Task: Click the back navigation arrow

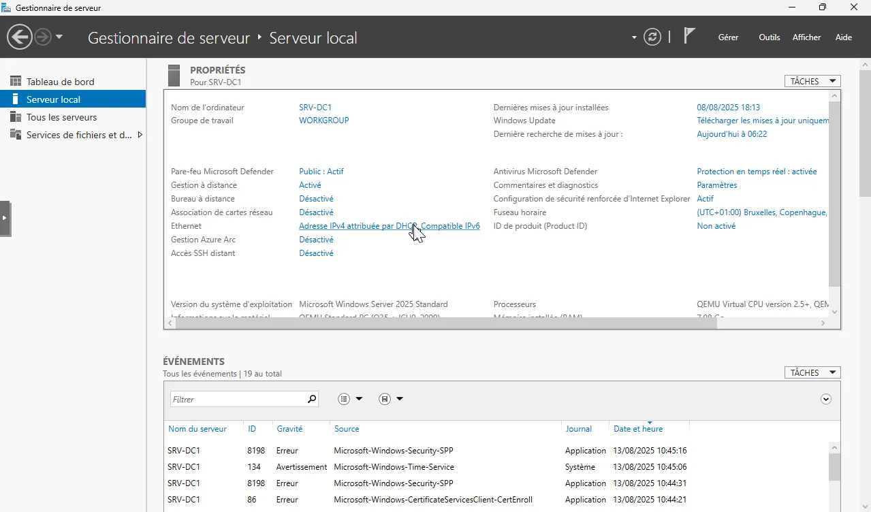Action: [x=20, y=37]
